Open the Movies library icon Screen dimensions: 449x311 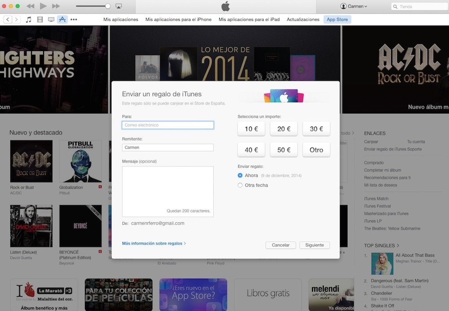coord(40,19)
